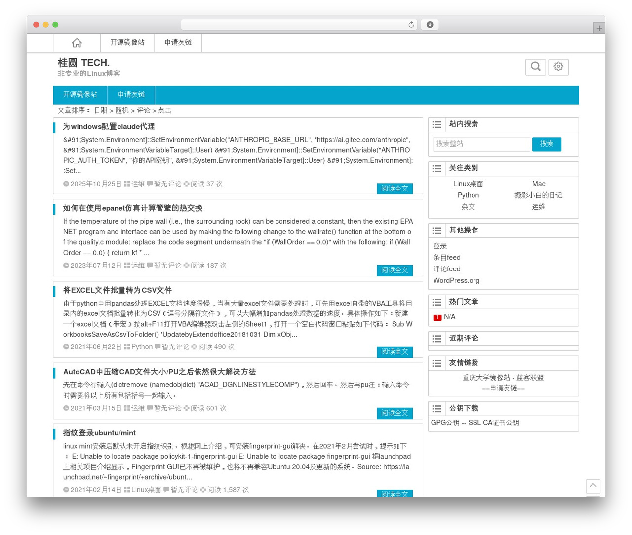This screenshot has height=535, width=632.
Task: Click 阅读全文 for the EXCEL转CSV post
Action: click(x=395, y=352)
